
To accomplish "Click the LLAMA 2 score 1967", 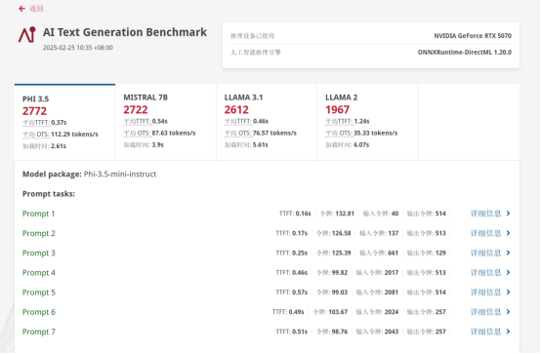I will point(338,109).
